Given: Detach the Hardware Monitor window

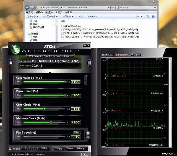Looking at the screenshot, I should tap(136, 55).
